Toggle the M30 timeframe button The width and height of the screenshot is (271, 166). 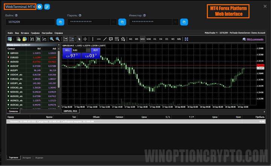pyautogui.click(x=149, y=39)
